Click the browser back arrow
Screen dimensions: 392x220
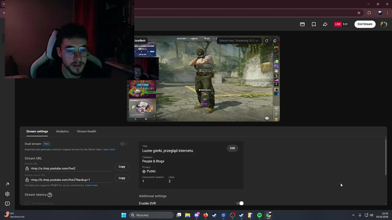[x=4, y=13]
